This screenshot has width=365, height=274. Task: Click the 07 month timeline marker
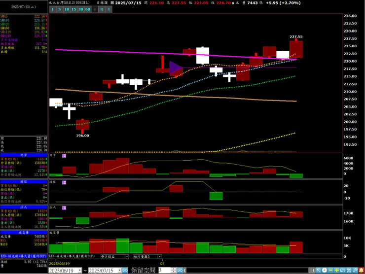tap(162, 264)
